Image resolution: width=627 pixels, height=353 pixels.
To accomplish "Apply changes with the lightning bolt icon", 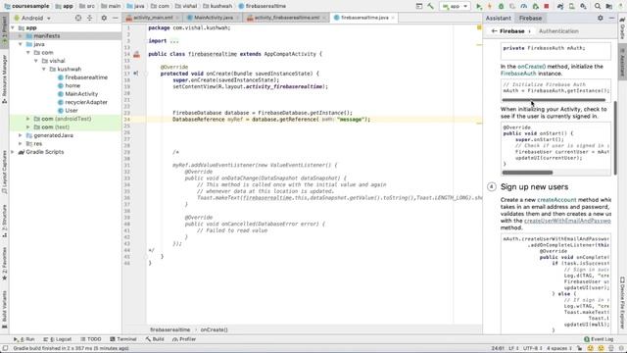I will point(490,7).
